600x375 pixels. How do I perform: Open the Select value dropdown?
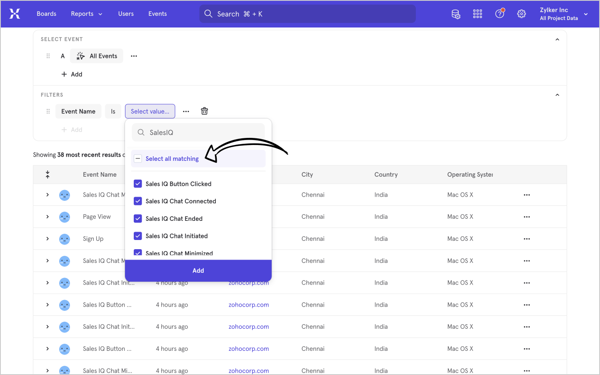click(150, 111)
